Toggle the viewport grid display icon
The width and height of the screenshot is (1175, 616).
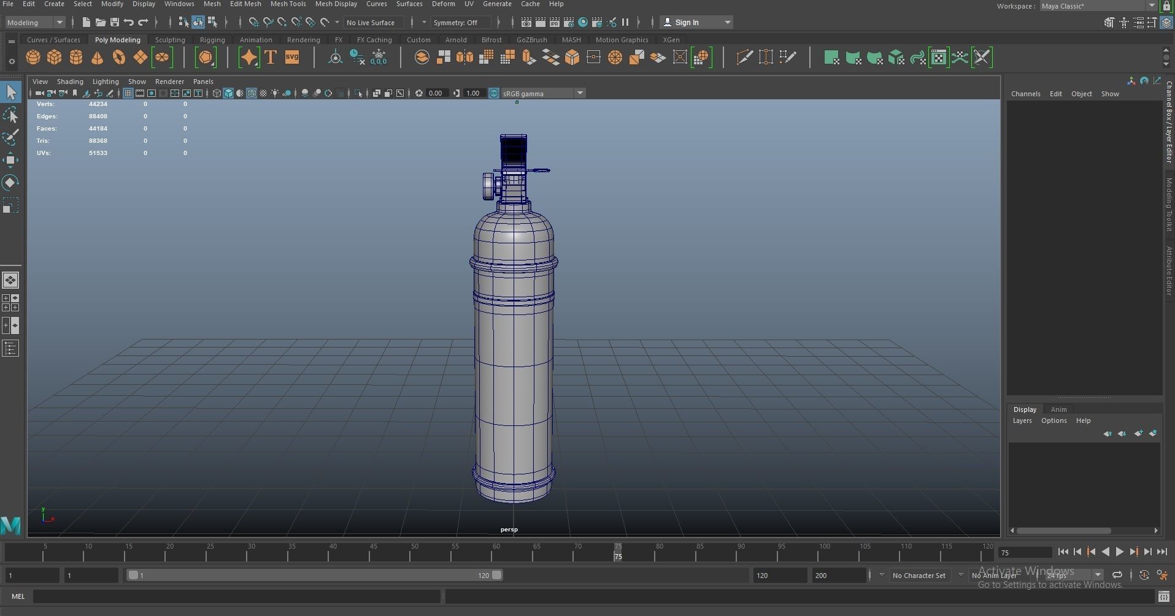[x=128, y=93]
